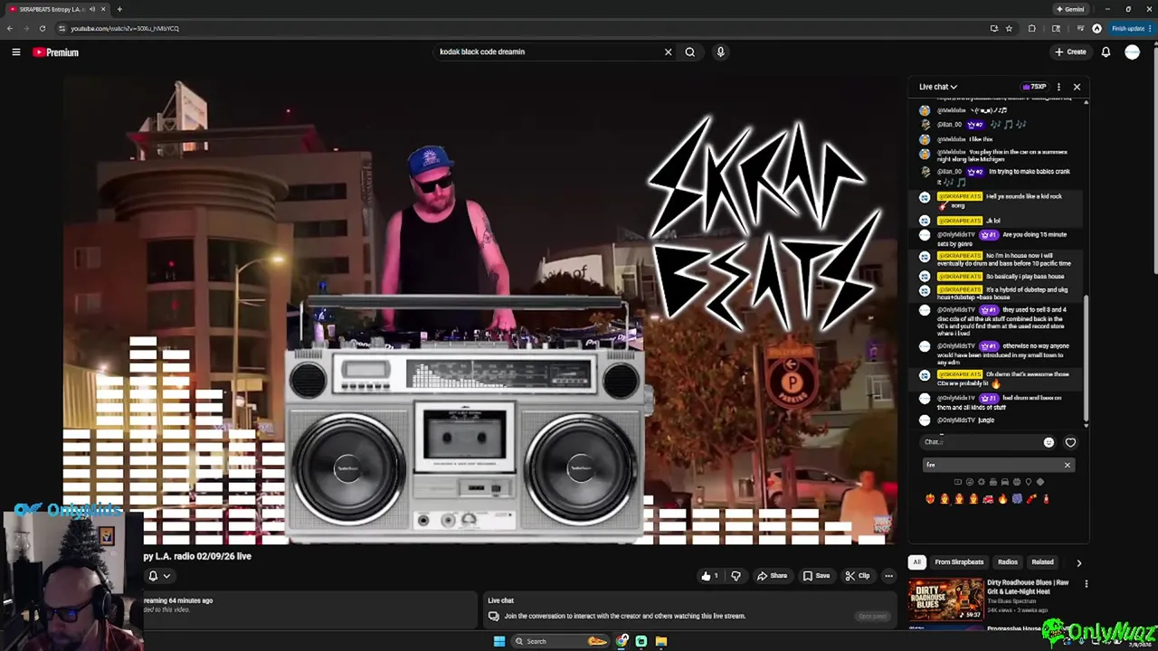1158x651 pixels.
Task: Close the SKRAPBEATS browser tab
Action: (103, 9)
